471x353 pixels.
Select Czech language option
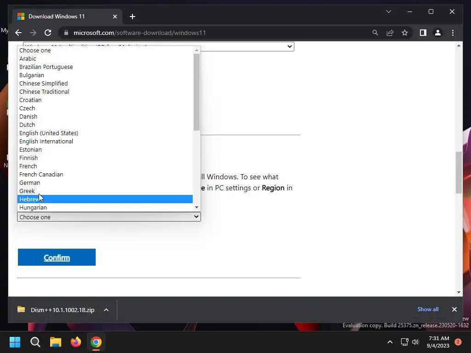point(105,108)
